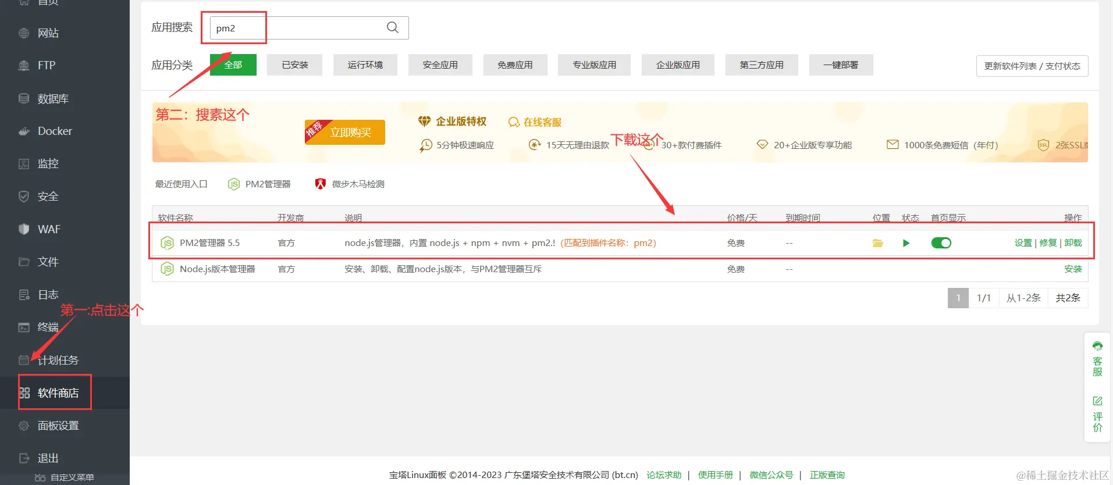Click the 企业版特权 diamond icon

pos(424,122)
